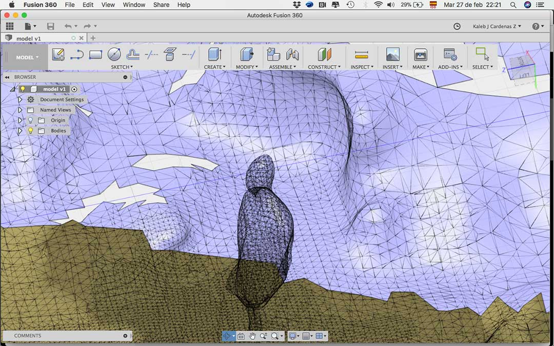Click the Press Pull modify icon
This screenshot has width=554, height=346.
pos(247,54)
